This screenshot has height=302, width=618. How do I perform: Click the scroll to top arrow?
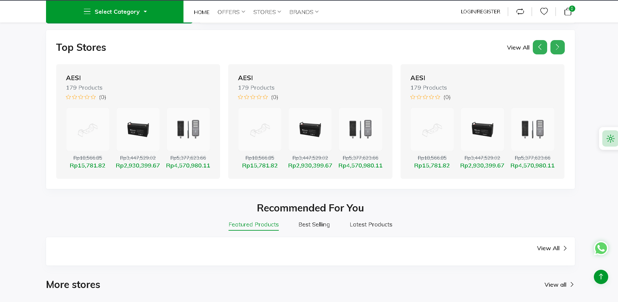click(x=601, y=277)
